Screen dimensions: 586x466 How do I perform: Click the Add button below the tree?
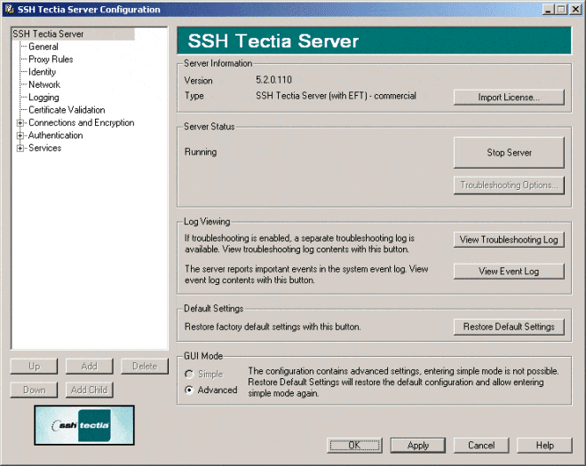click(x=90, y=367)
